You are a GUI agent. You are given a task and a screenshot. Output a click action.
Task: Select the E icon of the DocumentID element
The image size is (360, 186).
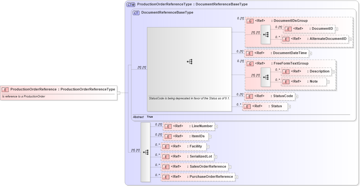[x=288, y=28]
